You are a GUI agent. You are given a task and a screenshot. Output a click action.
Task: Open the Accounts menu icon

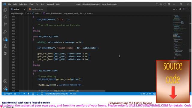[5, 81]
